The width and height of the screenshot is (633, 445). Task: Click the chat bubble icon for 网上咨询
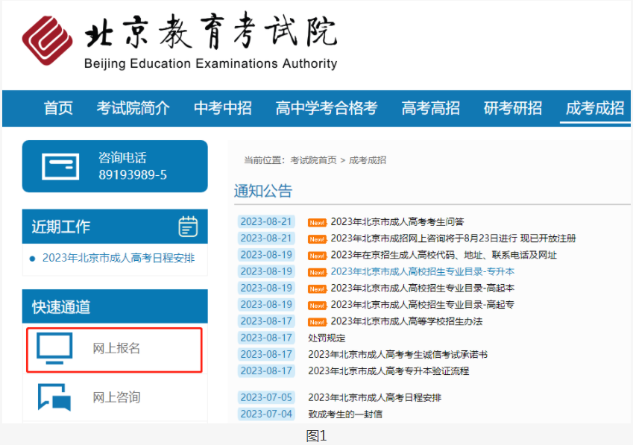point(56,397)
